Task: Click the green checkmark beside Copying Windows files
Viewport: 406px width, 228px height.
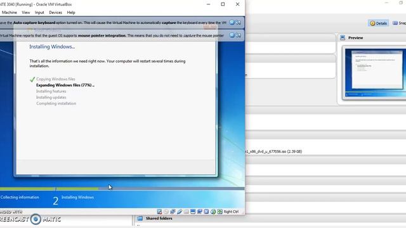Action: point(32,79)
